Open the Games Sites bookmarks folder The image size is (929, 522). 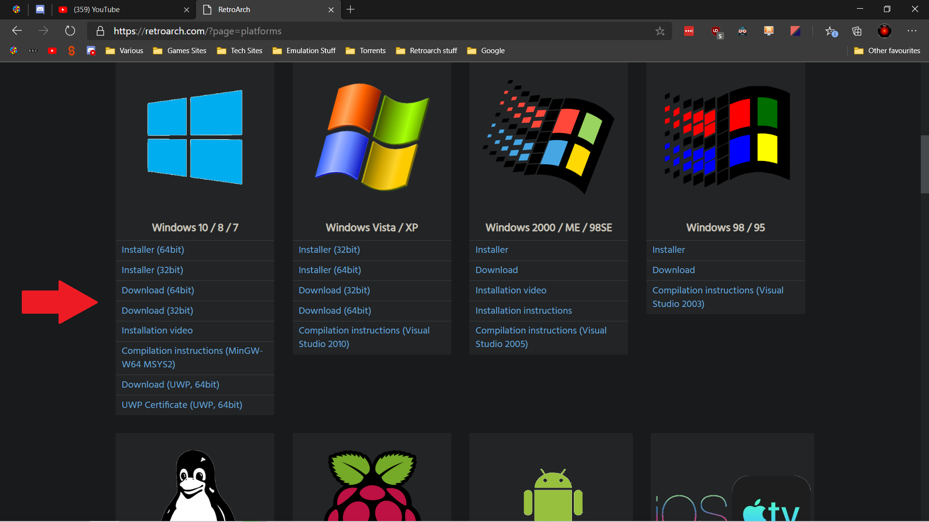coord(180,51)
